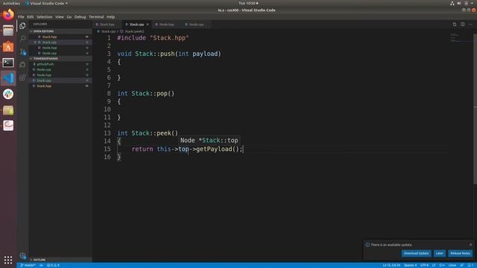Click the Later button in notification
477x268 pixels.
(x=439, y=253)
